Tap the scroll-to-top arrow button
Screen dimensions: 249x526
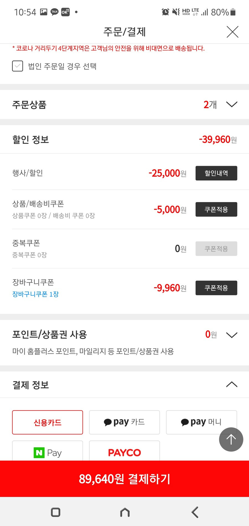point(231,439)
